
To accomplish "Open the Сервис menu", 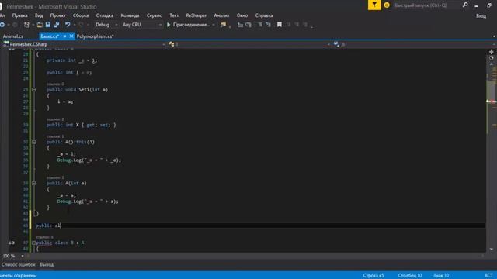I will [154, 15].
